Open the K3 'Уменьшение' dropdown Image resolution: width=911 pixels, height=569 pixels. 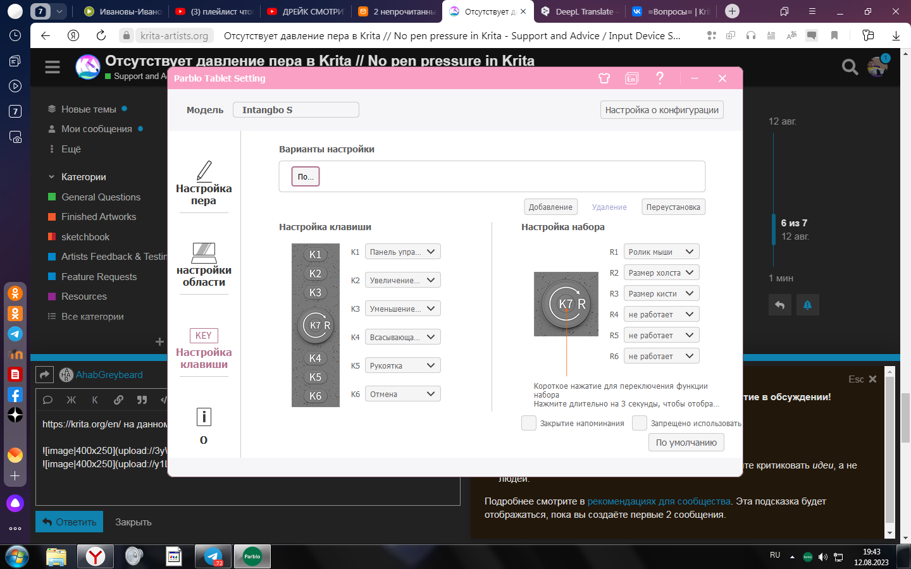coord(403,309)
